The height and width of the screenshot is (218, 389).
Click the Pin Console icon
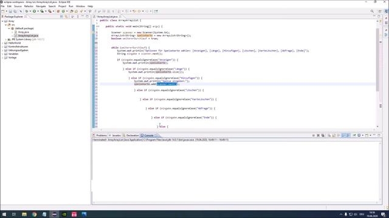[354, 136]
